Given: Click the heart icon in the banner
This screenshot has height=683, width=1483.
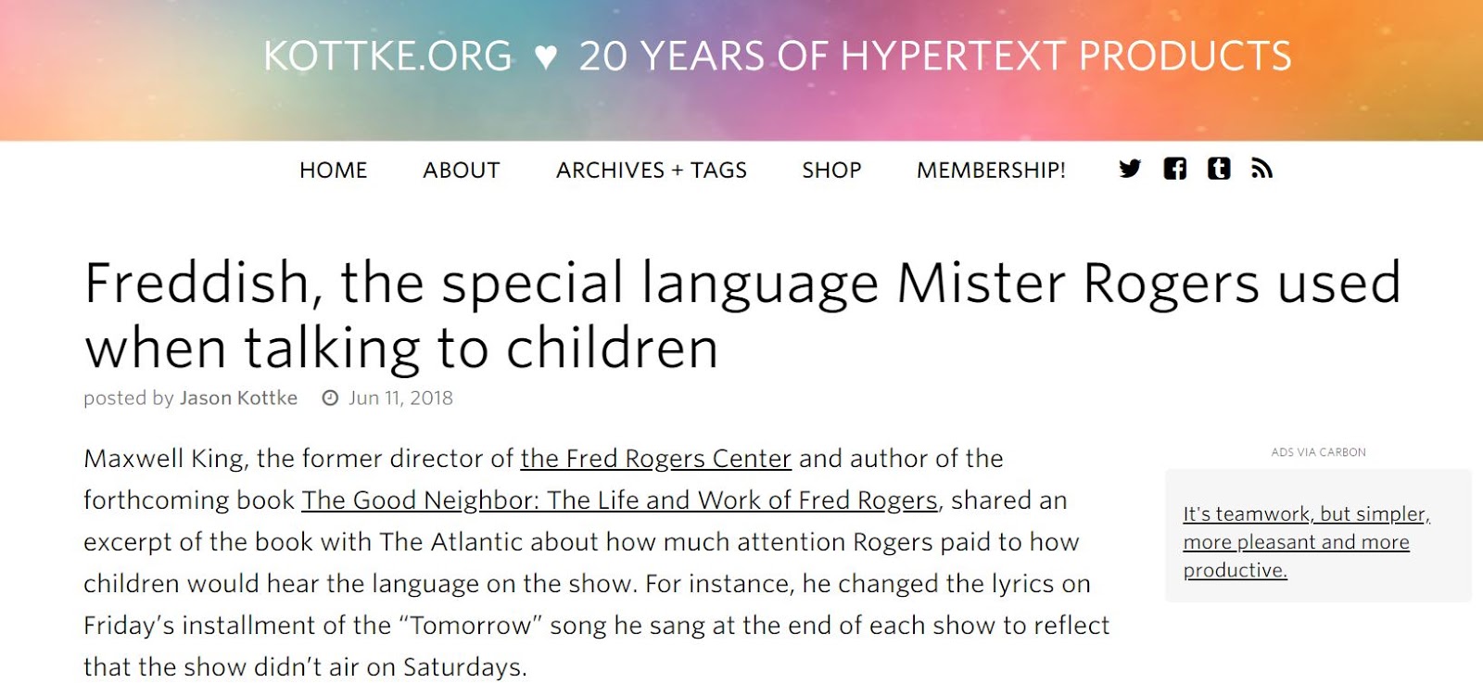Looking at the screenshot, I should tap(546, 57).
